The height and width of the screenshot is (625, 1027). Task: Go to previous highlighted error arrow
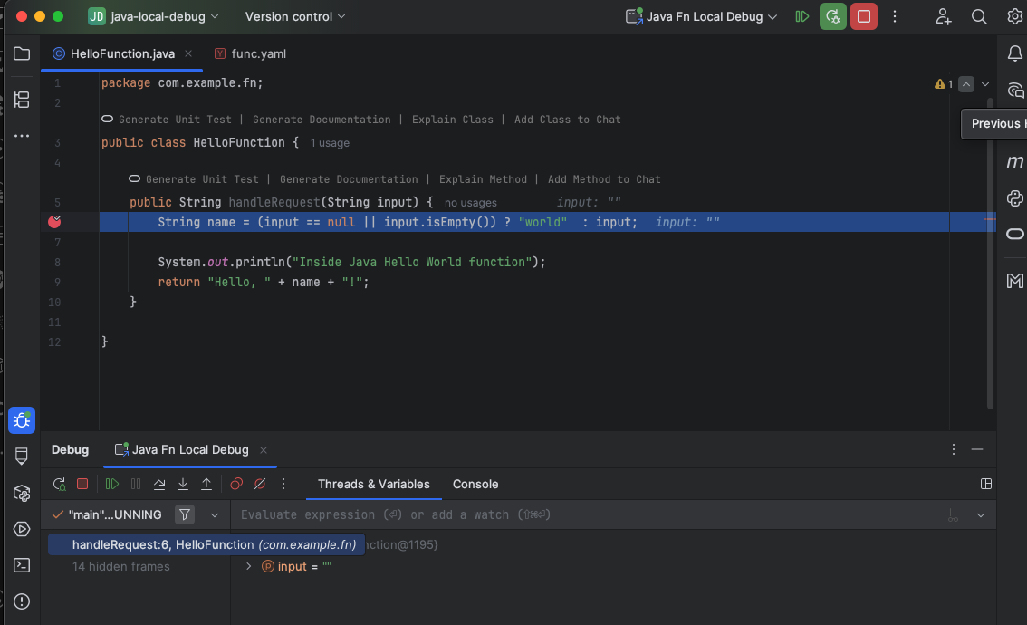pyautogui.click(x=966, y=84)
